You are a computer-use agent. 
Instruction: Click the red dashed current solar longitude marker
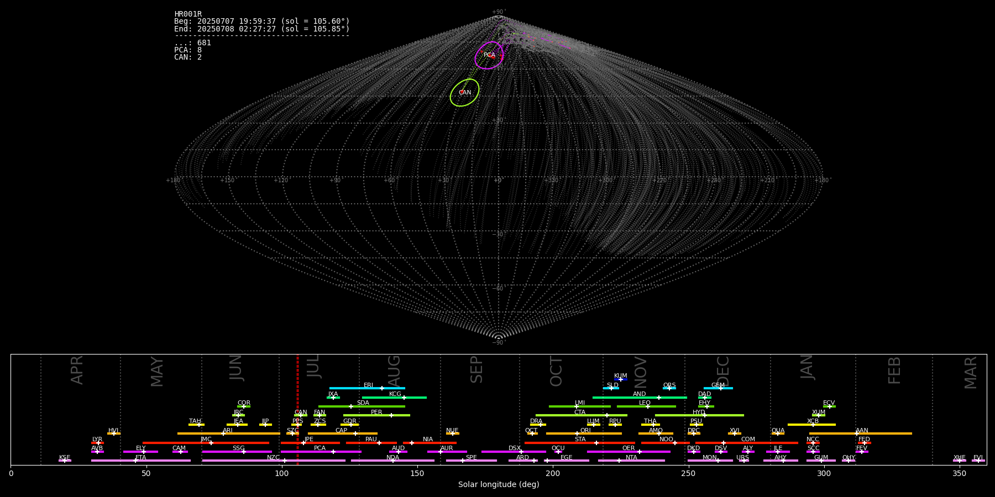(x=297, y=409)
